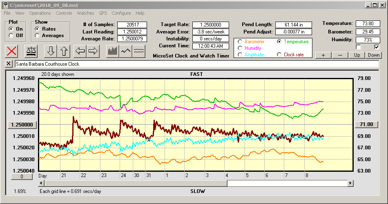This screenshot has width=388, height=204.
Task: Click the MicroSet app icon in title bar
Action: click(x=5, y=5)
